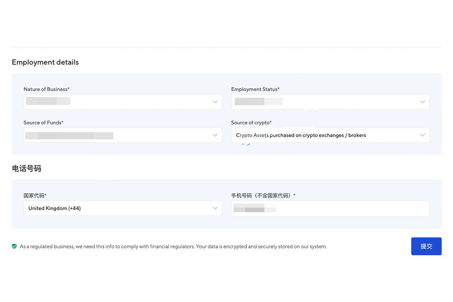Click the Employment details heading
This screenshot has width=453, height=302.
45,62
